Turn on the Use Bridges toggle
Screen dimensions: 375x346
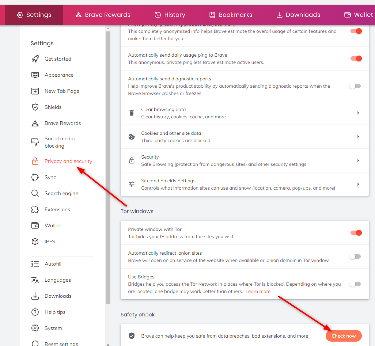[355, 284]
